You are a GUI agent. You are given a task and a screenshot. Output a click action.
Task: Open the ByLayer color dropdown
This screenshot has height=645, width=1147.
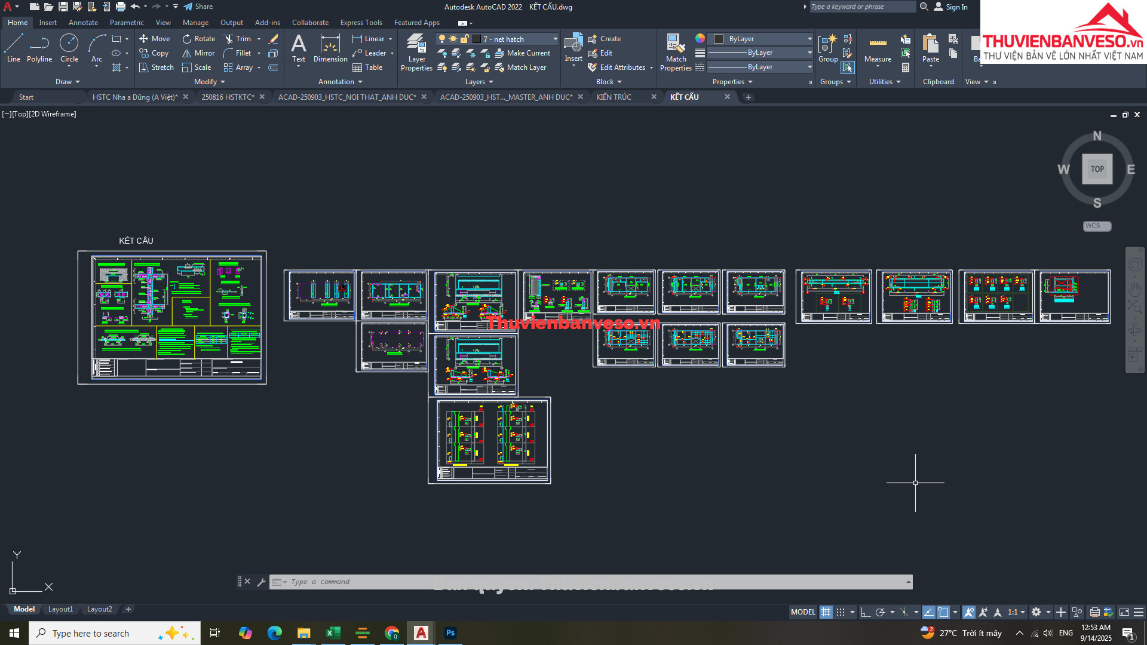point(809,39)
